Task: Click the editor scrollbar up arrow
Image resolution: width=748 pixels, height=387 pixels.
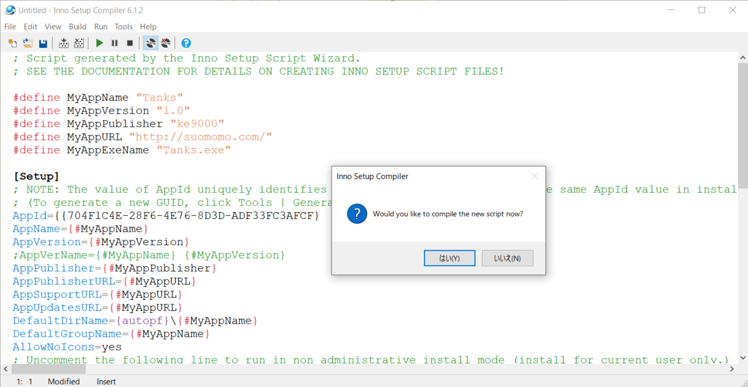Action: coord(743,57)
